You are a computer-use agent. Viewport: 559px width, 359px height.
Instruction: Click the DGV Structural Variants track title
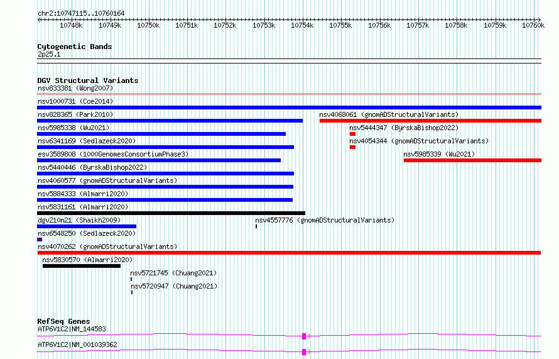(88, 80)
